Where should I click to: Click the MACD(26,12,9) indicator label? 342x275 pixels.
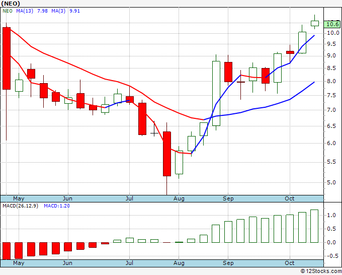(x=20, y=206)
